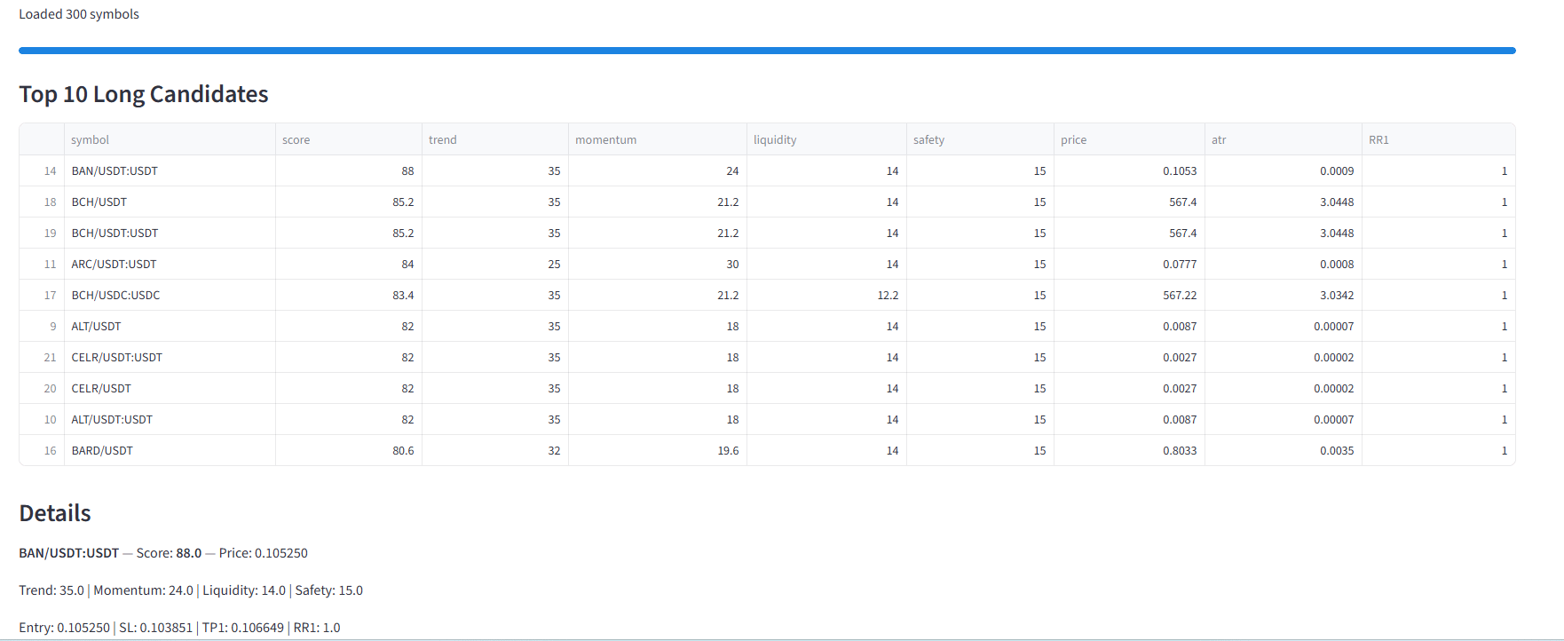
Task: Click row index 14 in the table
Action: (x=50, y=171)
